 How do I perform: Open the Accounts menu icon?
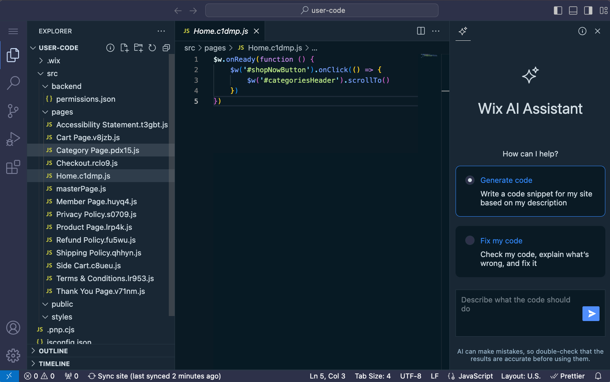(x=13, y=328)
